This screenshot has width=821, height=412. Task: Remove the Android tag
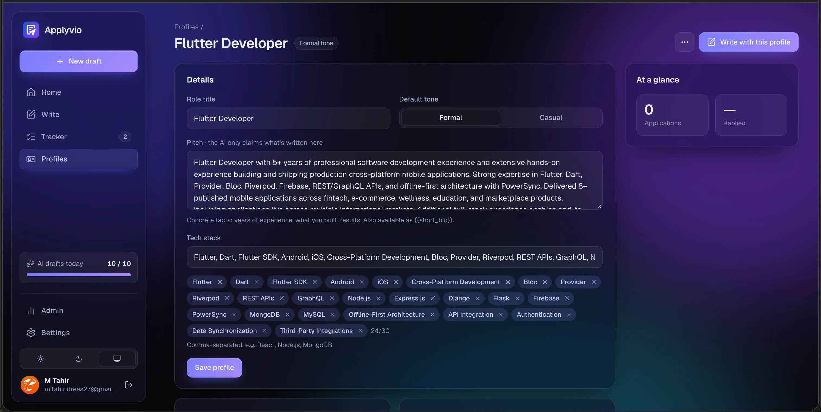(x=361, y=282)
